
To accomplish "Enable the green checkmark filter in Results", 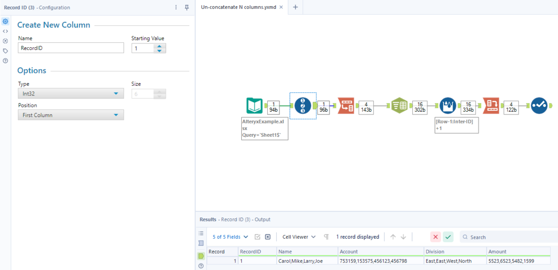I will 448,237.
